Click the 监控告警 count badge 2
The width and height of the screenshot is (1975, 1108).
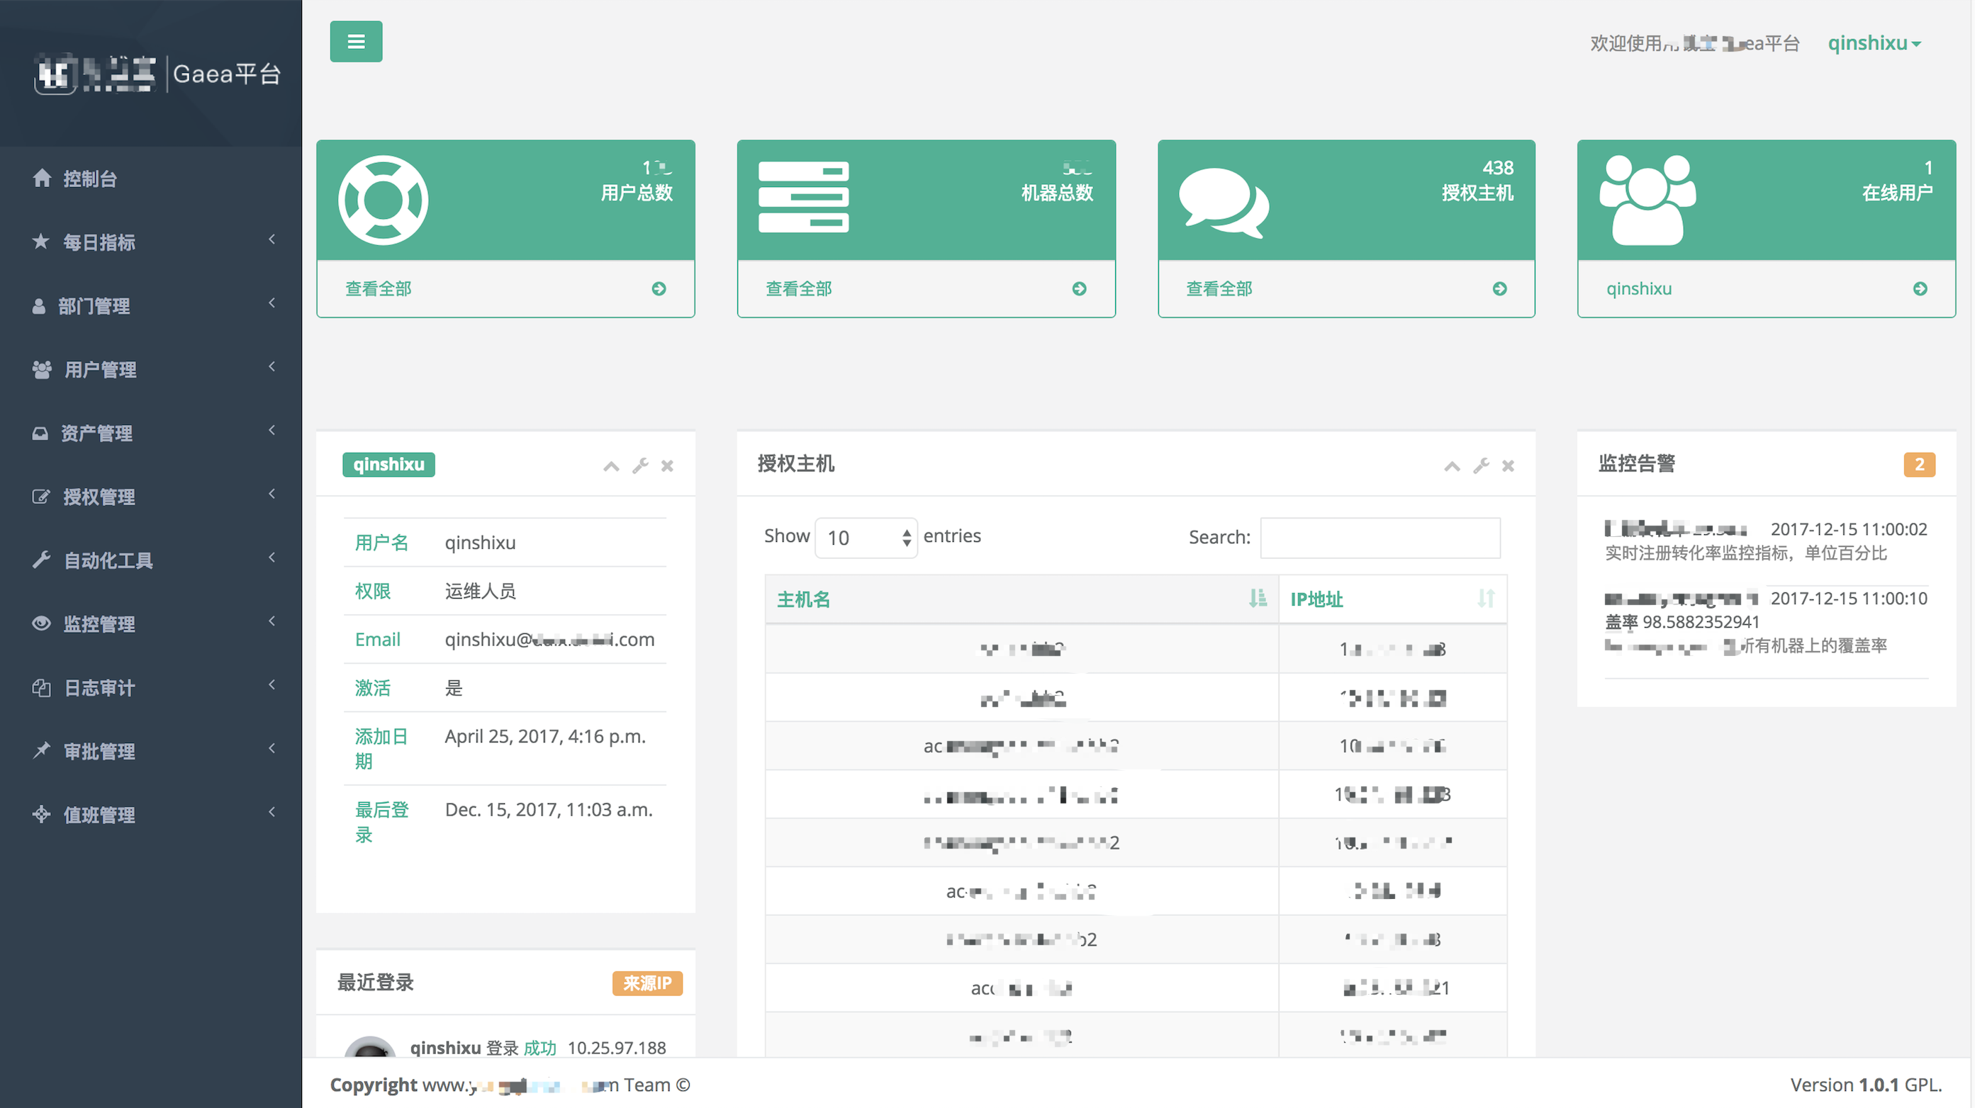1919,464
